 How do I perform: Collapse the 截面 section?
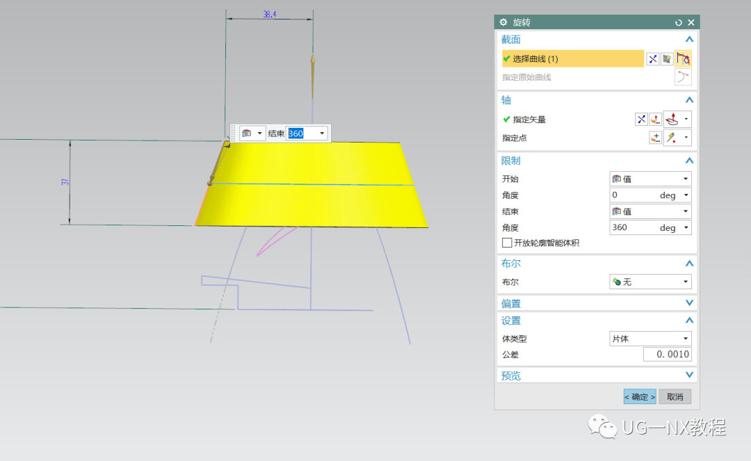(x=689, y=39)
